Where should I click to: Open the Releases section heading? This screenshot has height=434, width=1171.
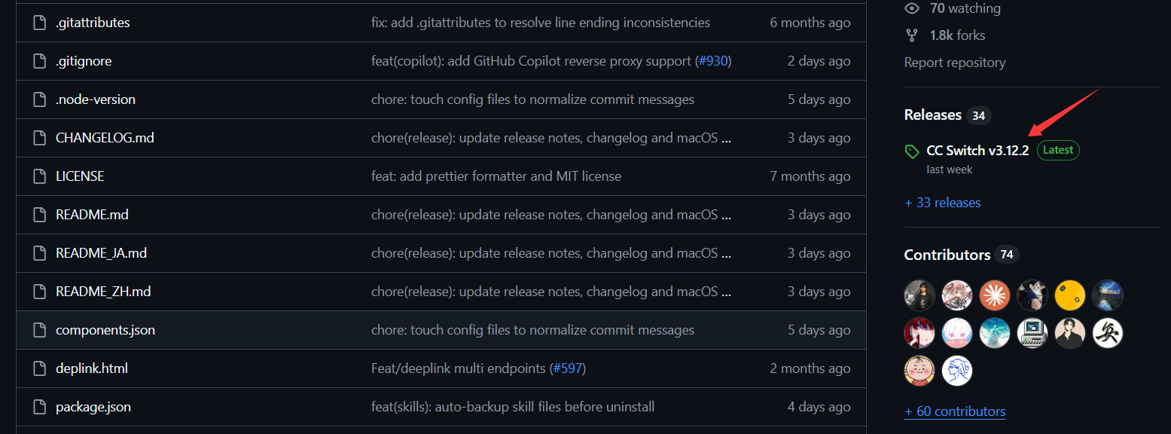point(932,115)
